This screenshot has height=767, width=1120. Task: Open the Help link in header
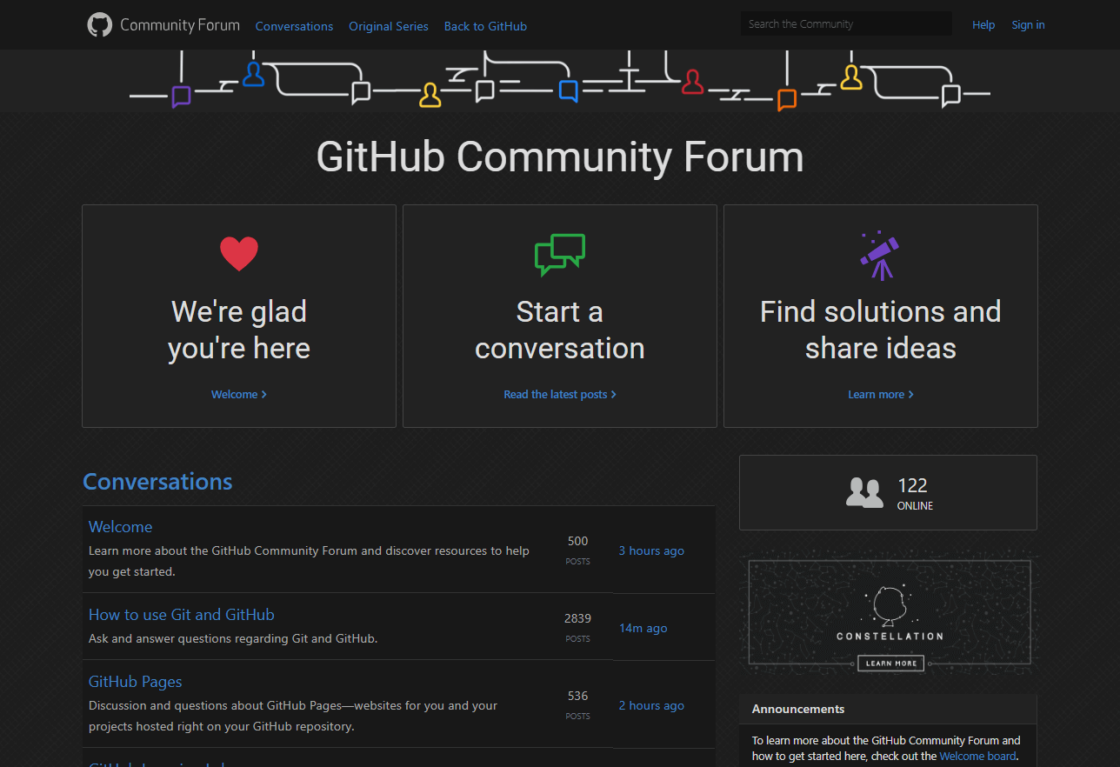coord(983,24)
